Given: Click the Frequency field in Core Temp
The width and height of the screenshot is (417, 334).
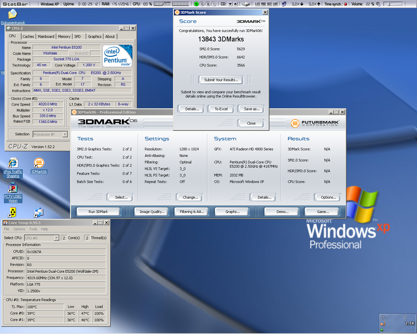Looking at the screenshot, I should [66, 278].
